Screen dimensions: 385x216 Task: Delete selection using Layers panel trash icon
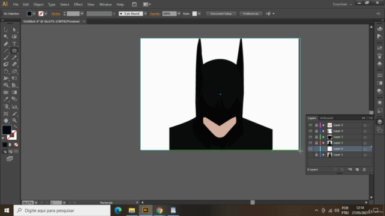365,169
